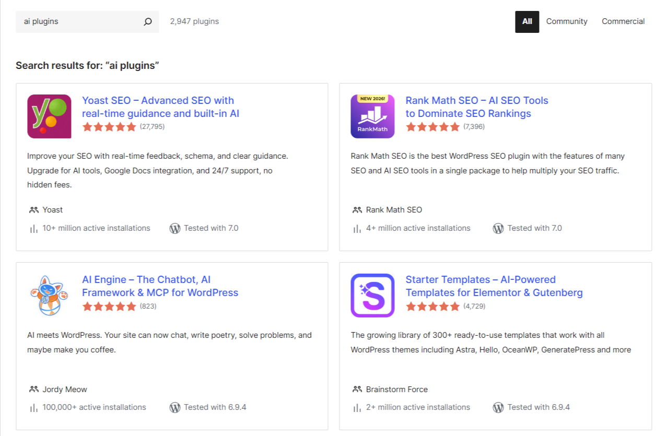Click WordPress logo in Yoast SEO card
Screen dimensions: 667x436
(x=175, y=228)
